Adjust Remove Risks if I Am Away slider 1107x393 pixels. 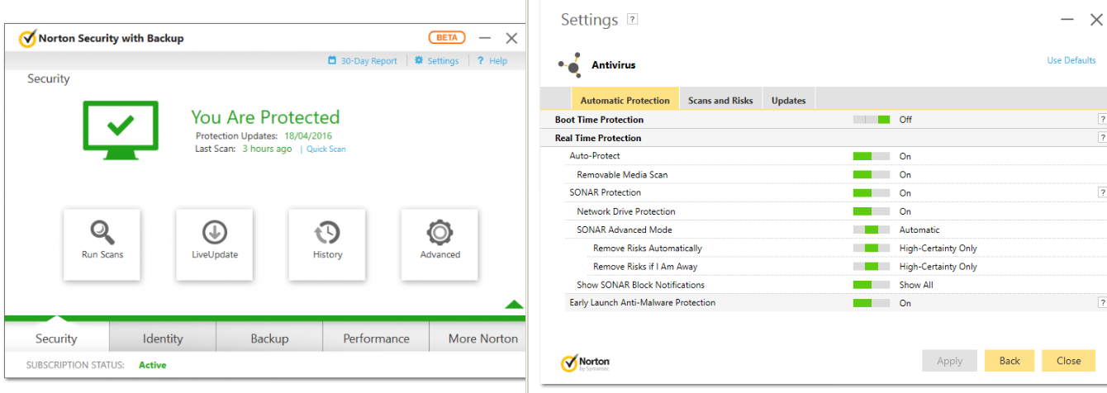click(872, 267)
